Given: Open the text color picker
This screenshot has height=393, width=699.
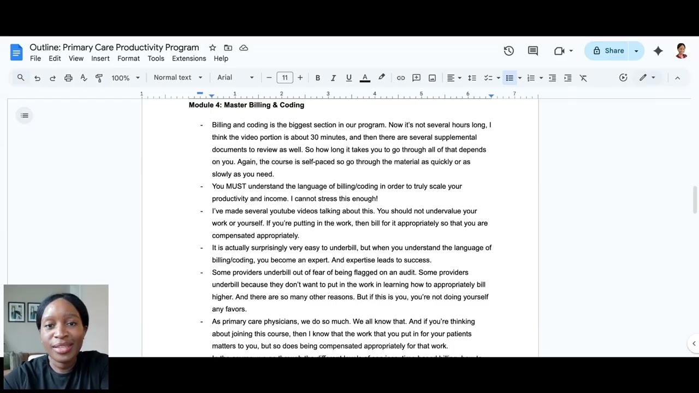Looking at the screenshot, I should (x=365, y=78).
